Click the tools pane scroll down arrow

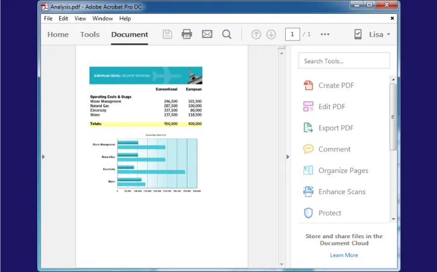tap(393, 219)
